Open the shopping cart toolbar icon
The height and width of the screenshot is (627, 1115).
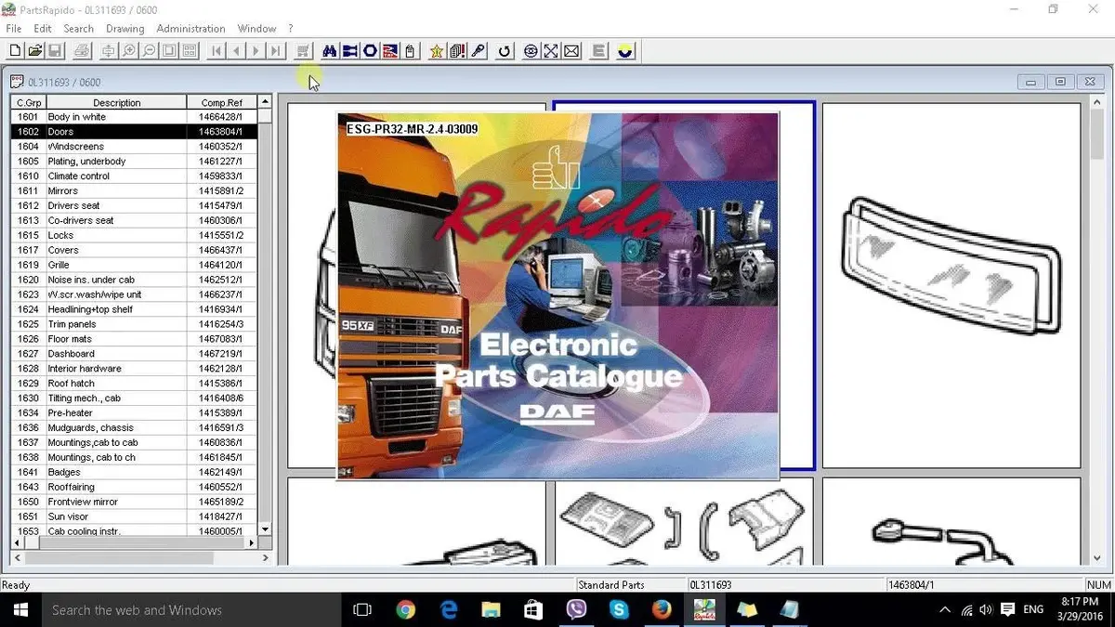click(x=303, y=51)
